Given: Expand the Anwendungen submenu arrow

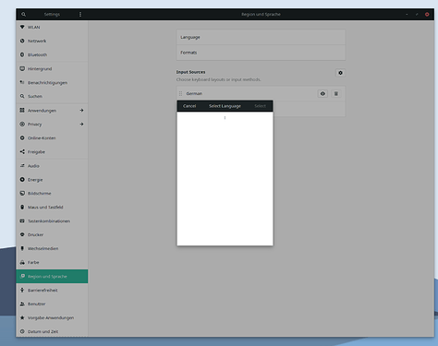Looking at the screenshot, I should [x=81, y=110].
